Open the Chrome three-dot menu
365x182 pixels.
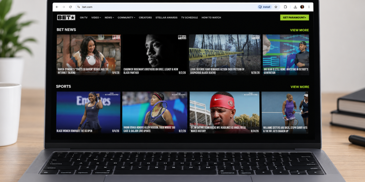309,7
